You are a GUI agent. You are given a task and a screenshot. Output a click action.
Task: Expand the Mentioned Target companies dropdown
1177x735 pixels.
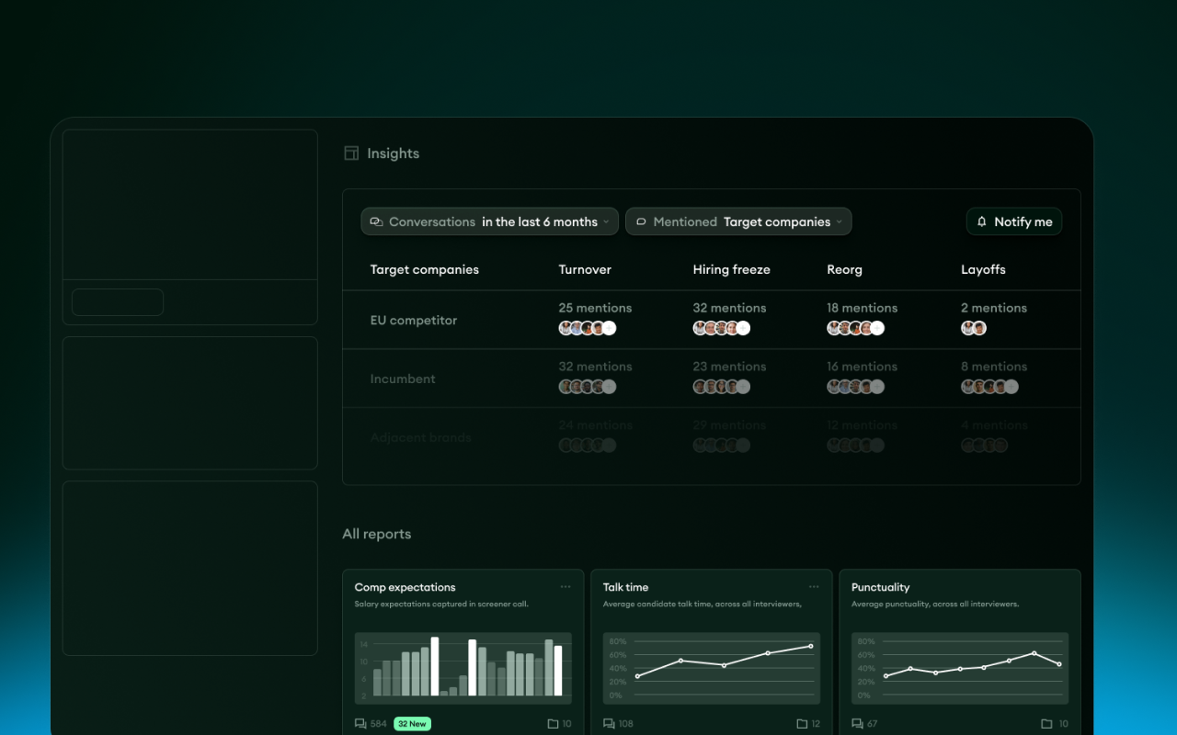click(738, 221)
